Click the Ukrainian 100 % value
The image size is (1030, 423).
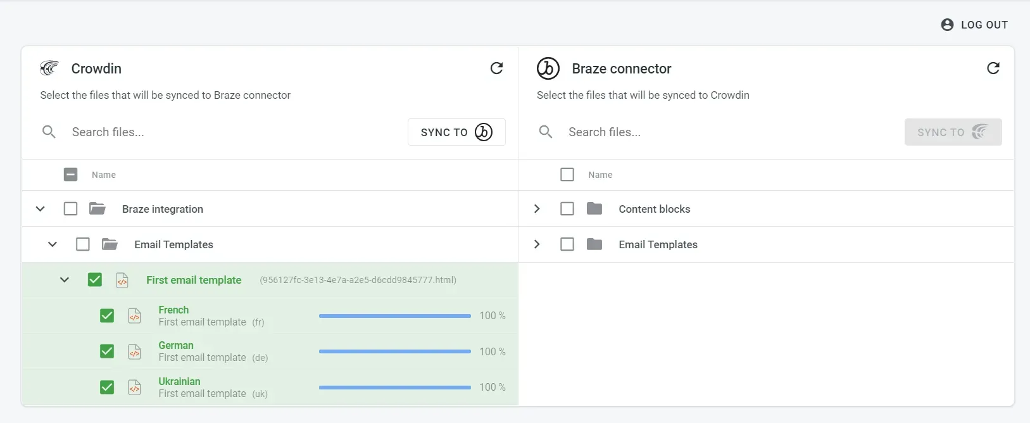[492, 387]
